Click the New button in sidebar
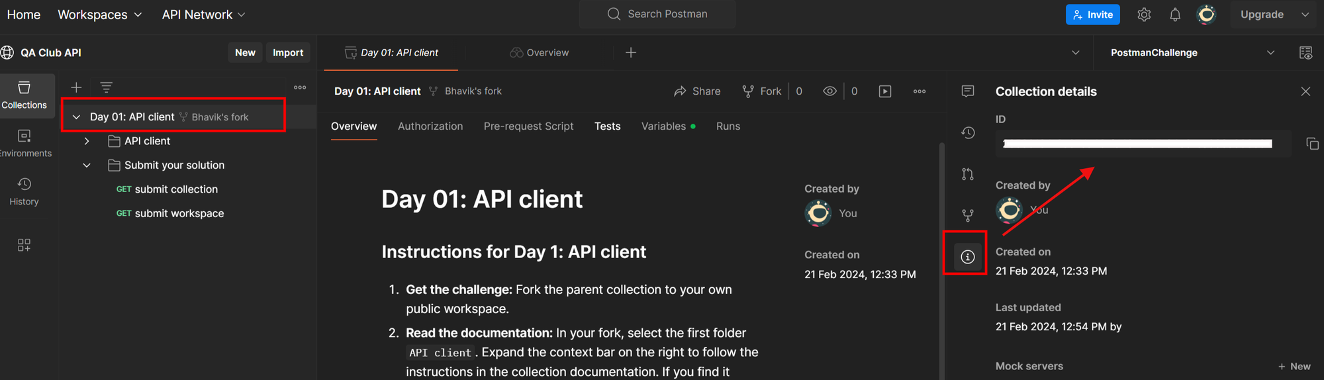The image size is (1324, 380). coord(245,53)
